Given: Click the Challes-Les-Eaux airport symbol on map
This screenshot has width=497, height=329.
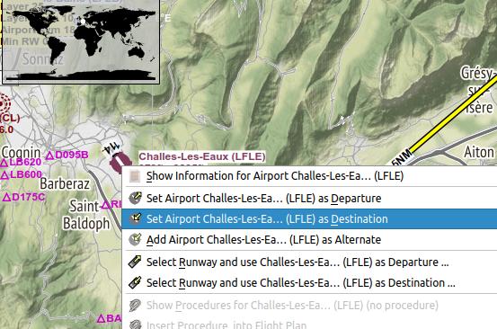Looking at the screenshot, I should (x=119, y=160).
